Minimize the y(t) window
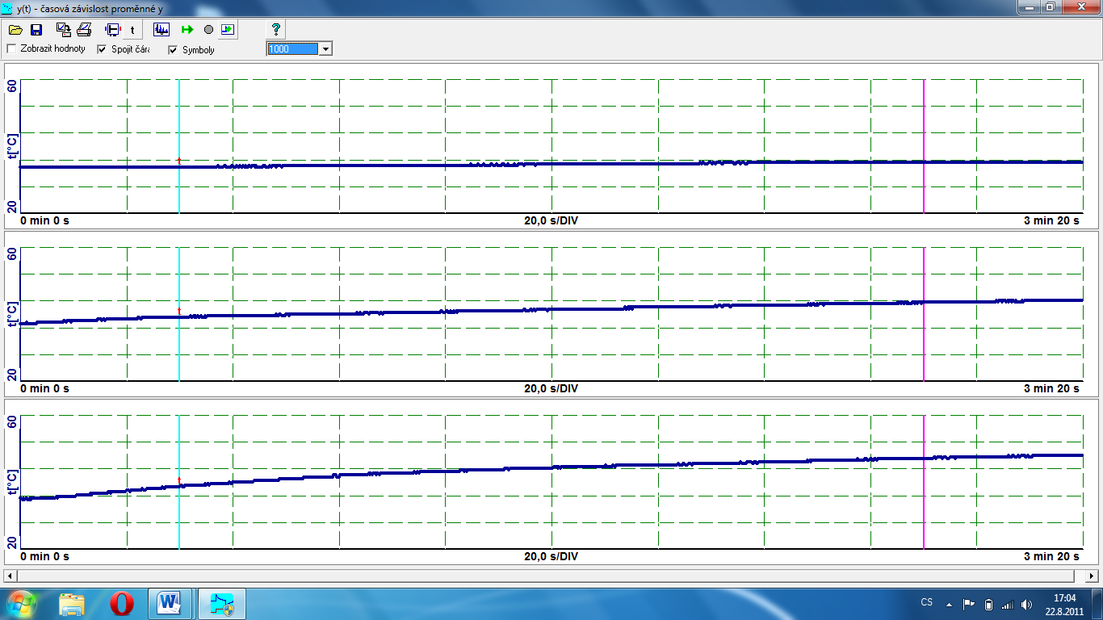 tap(1028, 6)
